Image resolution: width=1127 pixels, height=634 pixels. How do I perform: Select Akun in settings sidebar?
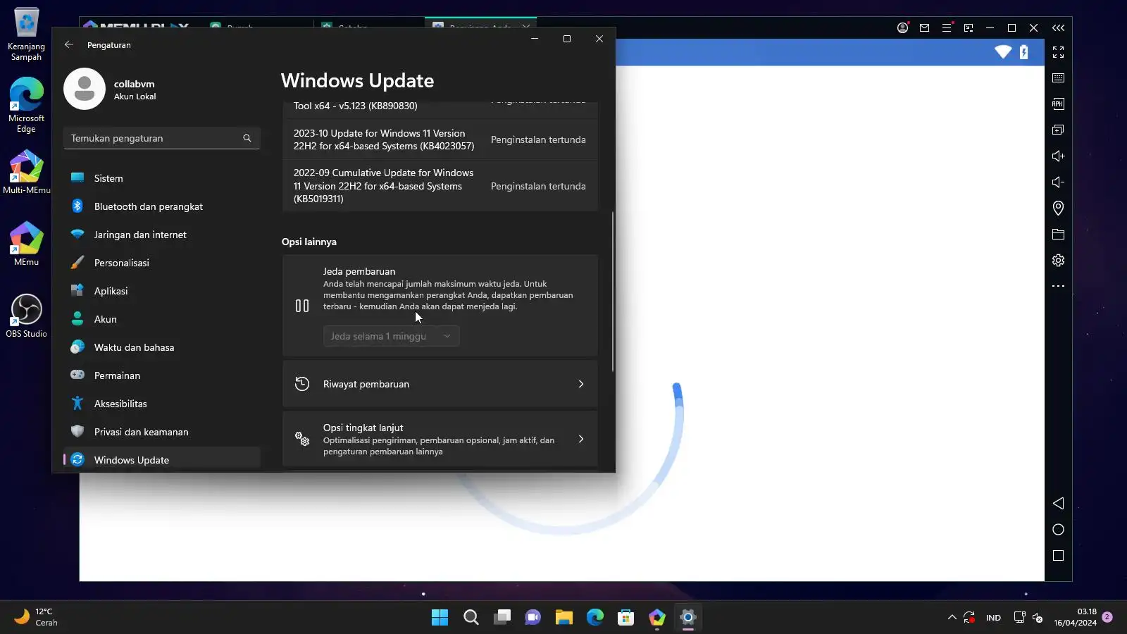[x=161, y=319]
